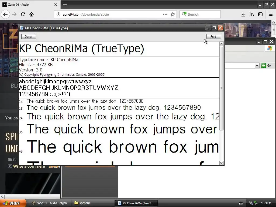Switch to Zone 94 - Audio tab

click(x=30, y=4)
